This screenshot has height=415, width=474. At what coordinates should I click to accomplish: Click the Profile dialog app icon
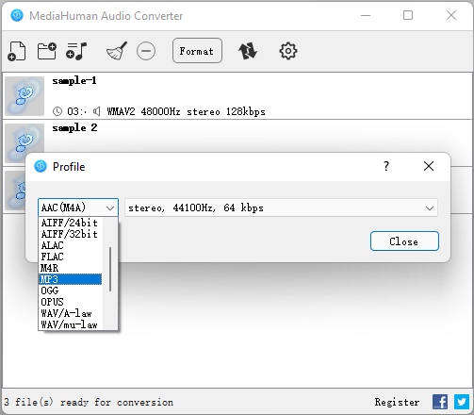coord(41,166)
